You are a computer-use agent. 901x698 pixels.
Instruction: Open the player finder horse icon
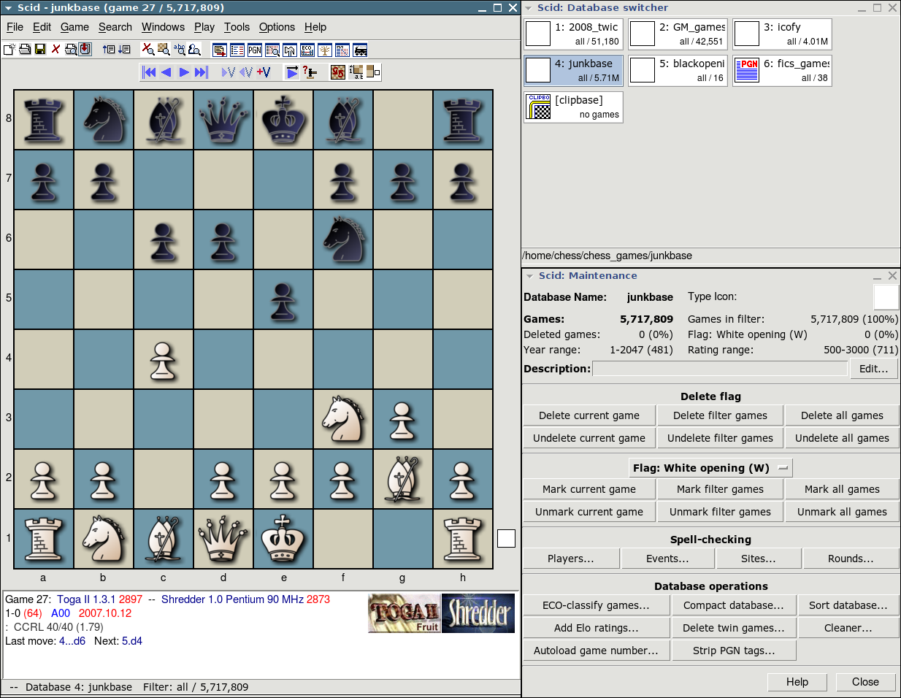click(290, 50)
